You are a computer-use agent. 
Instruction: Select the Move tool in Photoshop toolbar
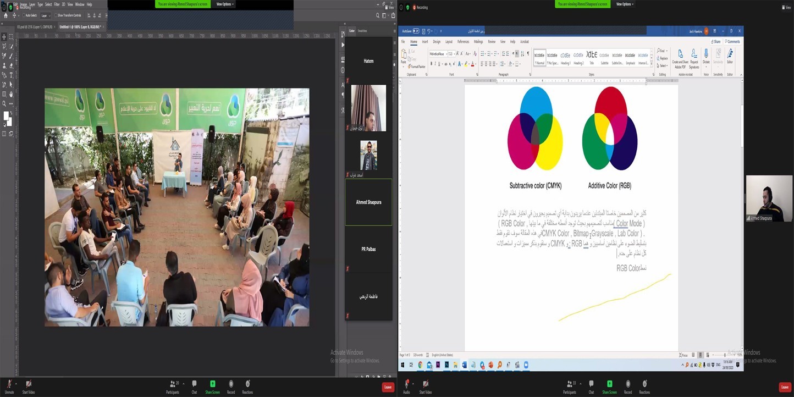point(4,37)
